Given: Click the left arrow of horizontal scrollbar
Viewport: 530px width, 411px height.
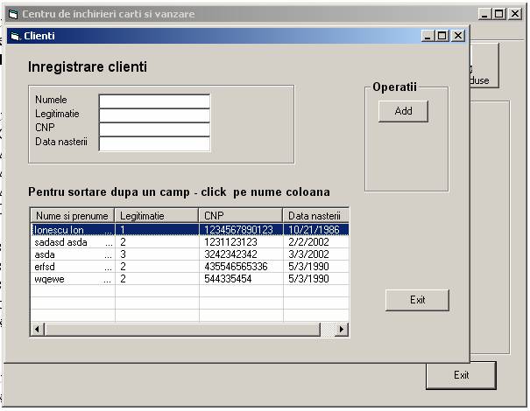Looking at the screenshot, I should [38, 330].
